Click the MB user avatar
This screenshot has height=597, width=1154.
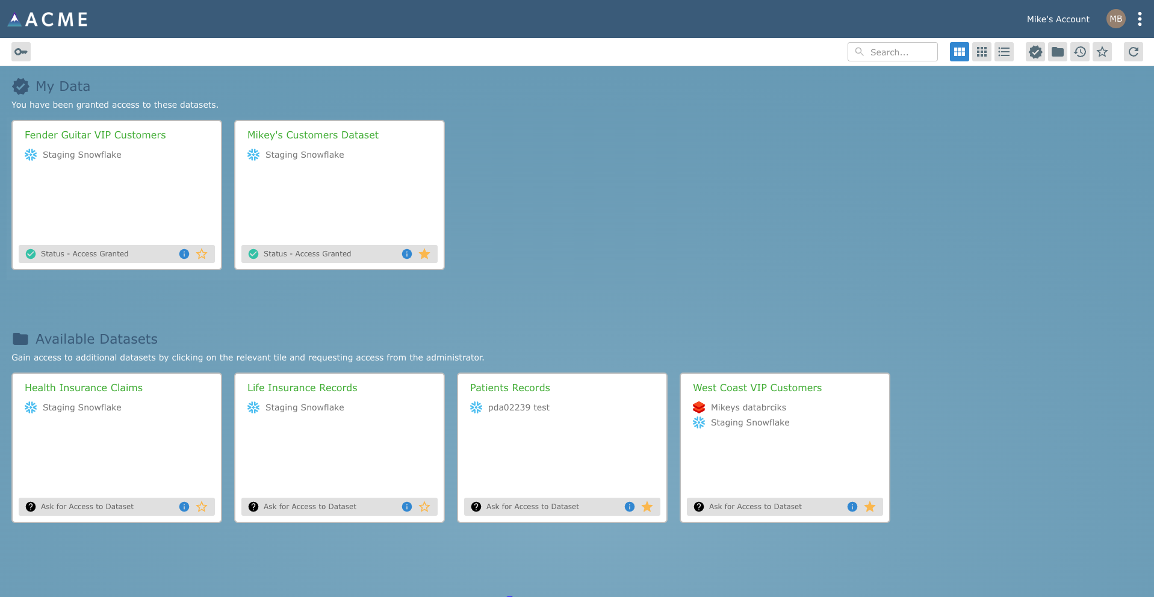pos(1116,19)
